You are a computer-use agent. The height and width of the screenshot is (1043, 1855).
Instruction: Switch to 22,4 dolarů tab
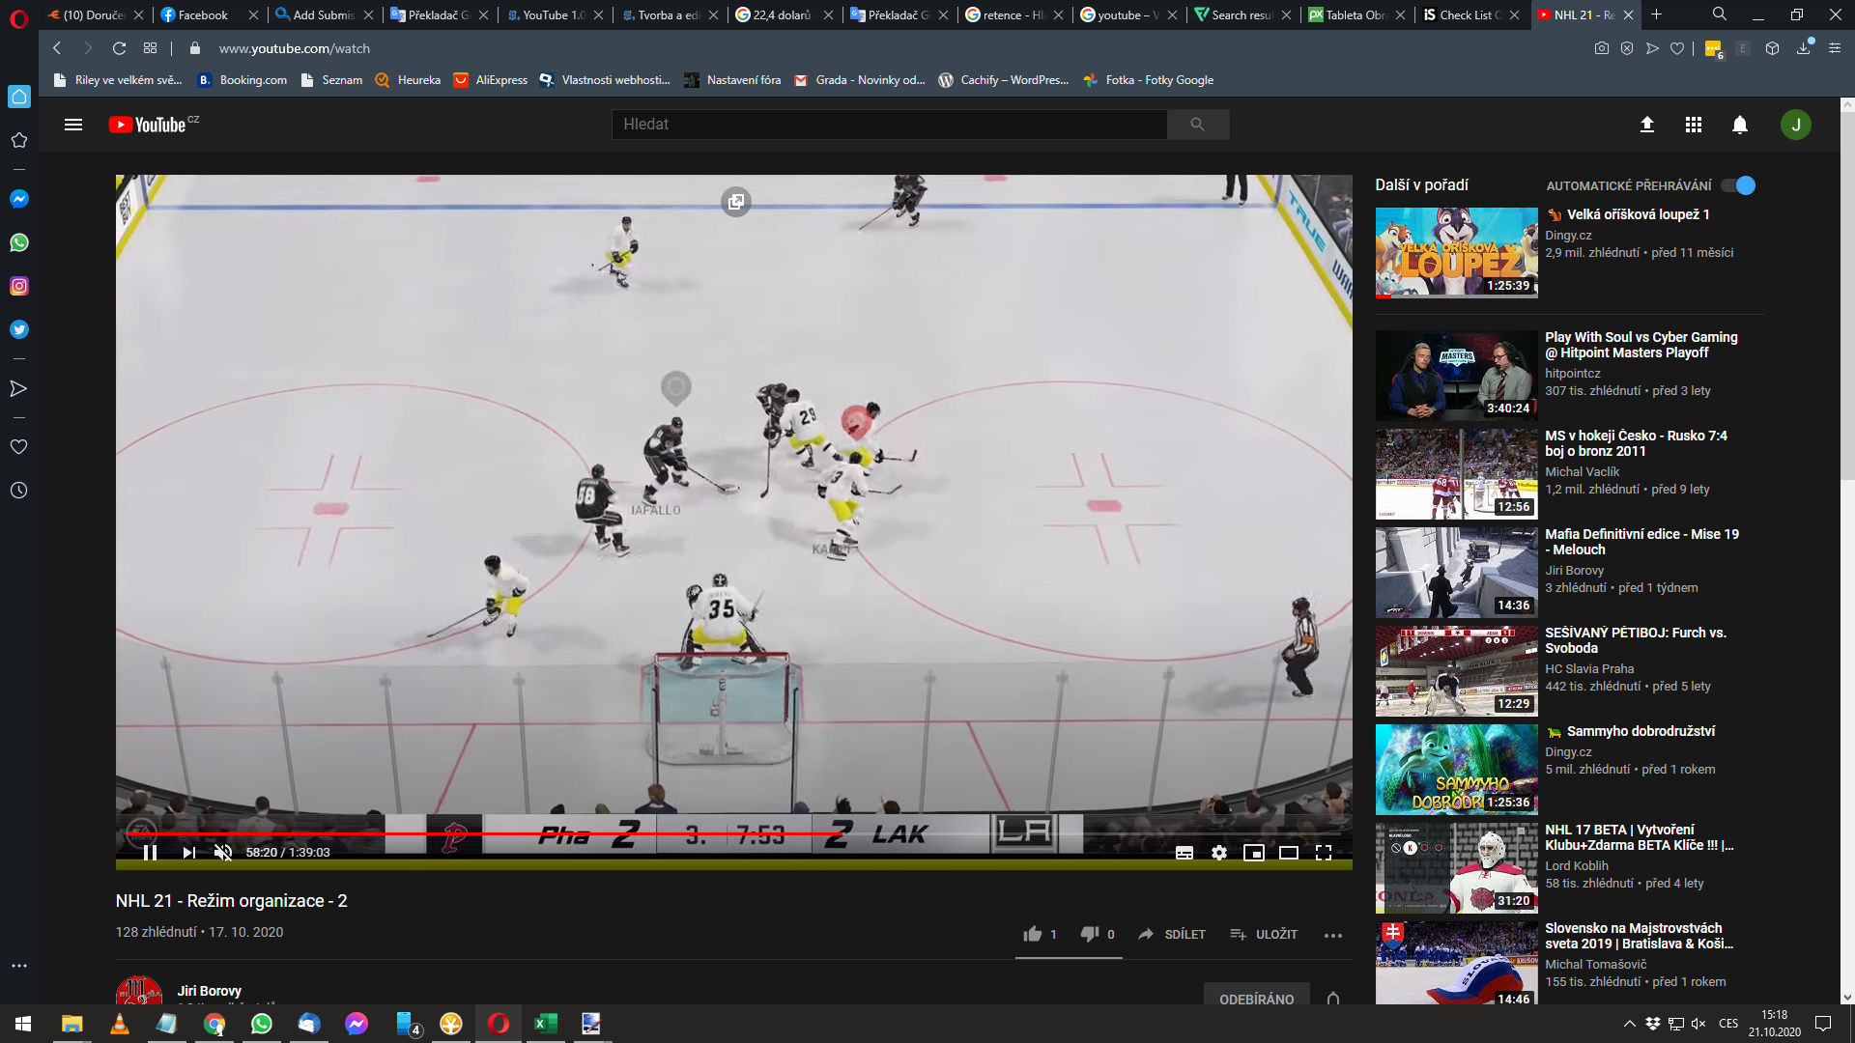pyautogui.click(x=784, y=14)
